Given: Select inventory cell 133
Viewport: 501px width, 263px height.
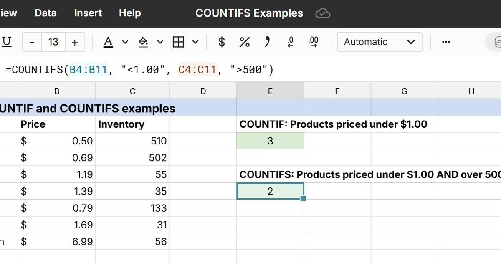Looking at the screenshot, I should pos(132,208).
